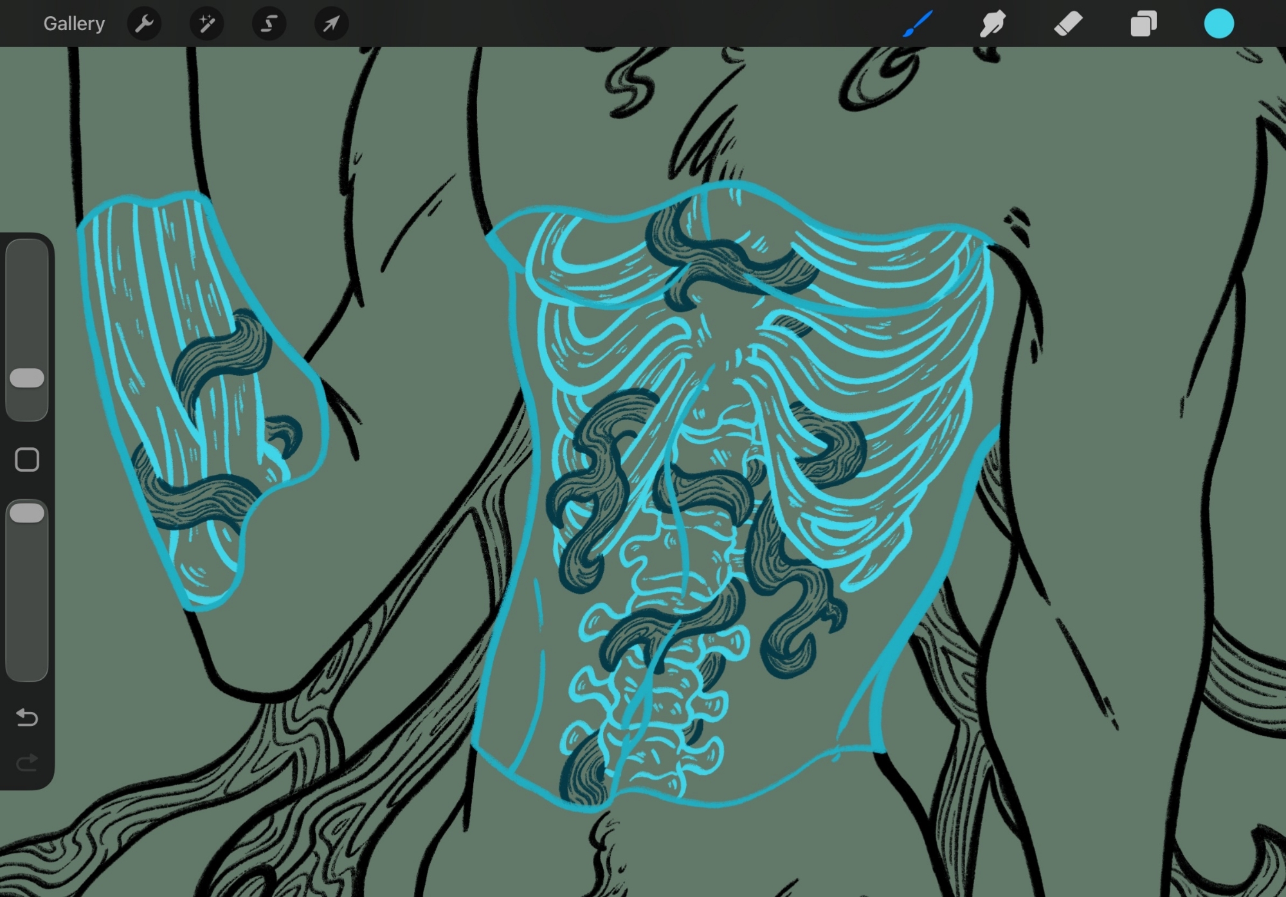Return to the Gallery
Image resolution: width=1286 pixels, height=897 pixels.
pos(73,24)
